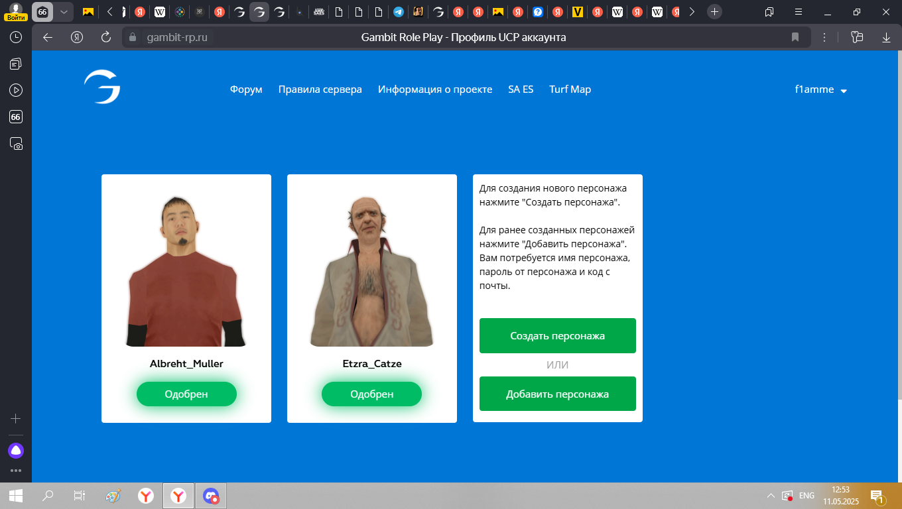
Task: Bookmark this page with bookmark icon
Action: [x=795, y=37]
